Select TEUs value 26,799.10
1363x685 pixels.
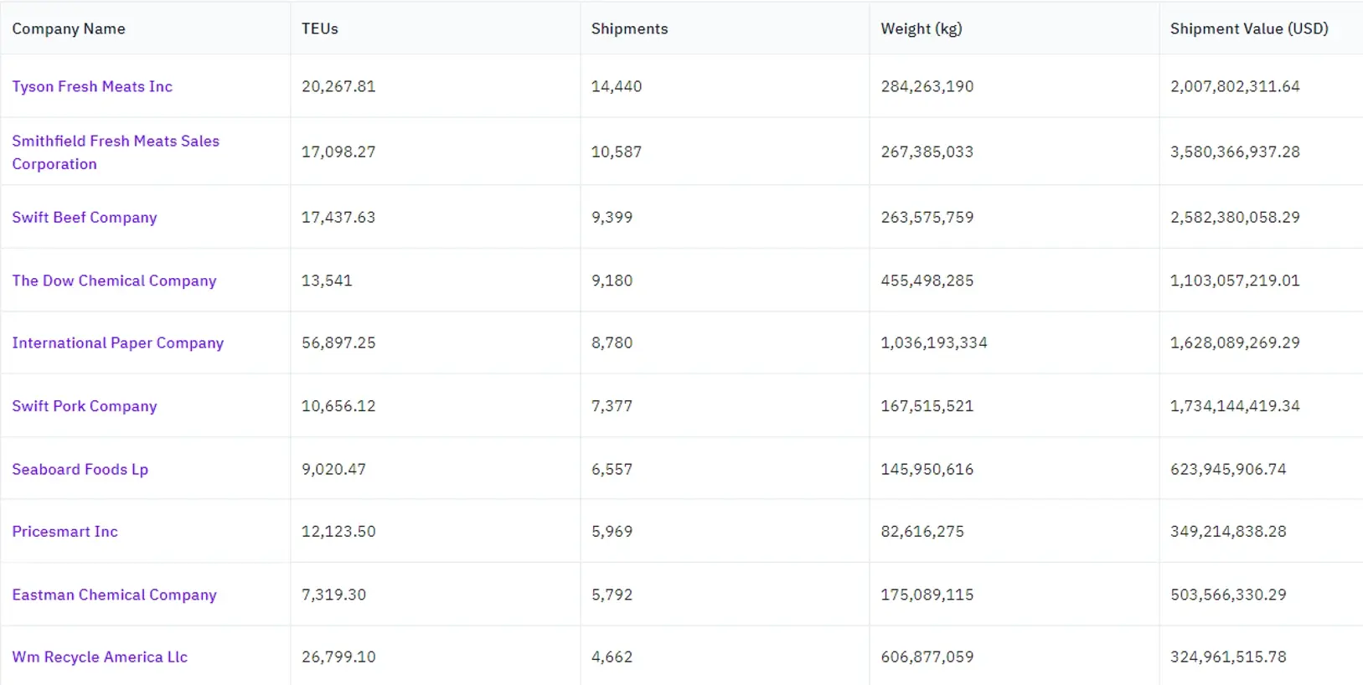[x=338, y=657]
